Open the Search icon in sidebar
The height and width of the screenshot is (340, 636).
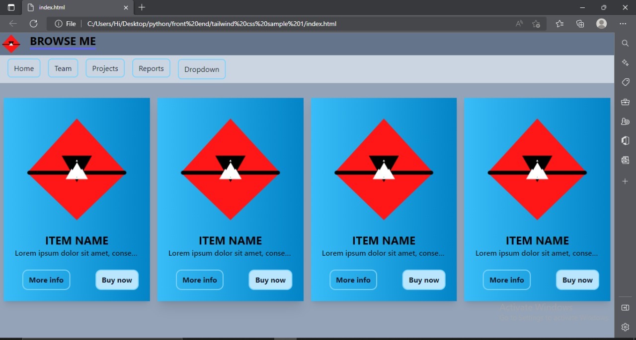[626, 44]
